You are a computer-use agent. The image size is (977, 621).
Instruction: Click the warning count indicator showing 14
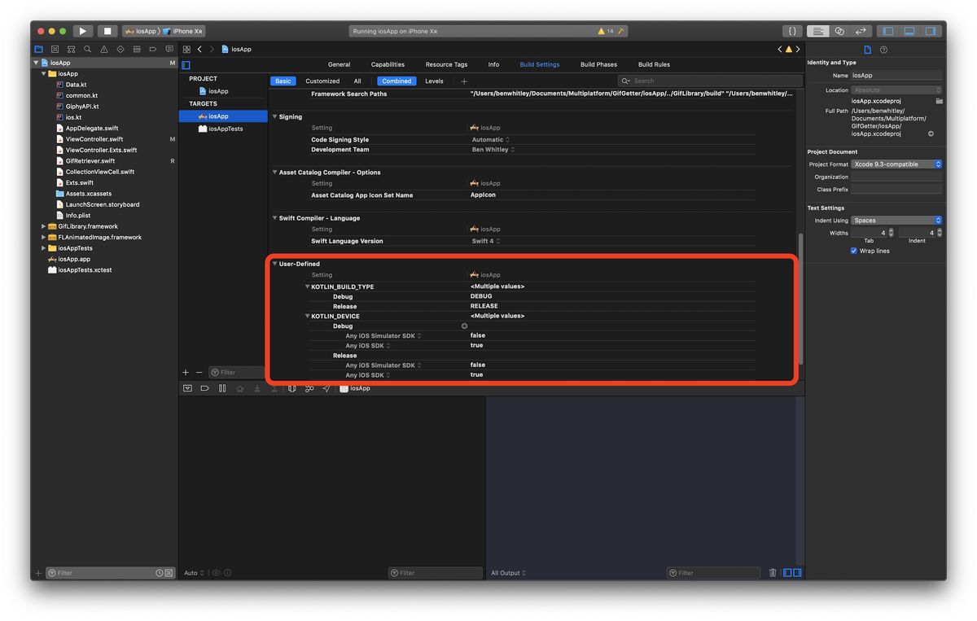click(x=606, y=31)
